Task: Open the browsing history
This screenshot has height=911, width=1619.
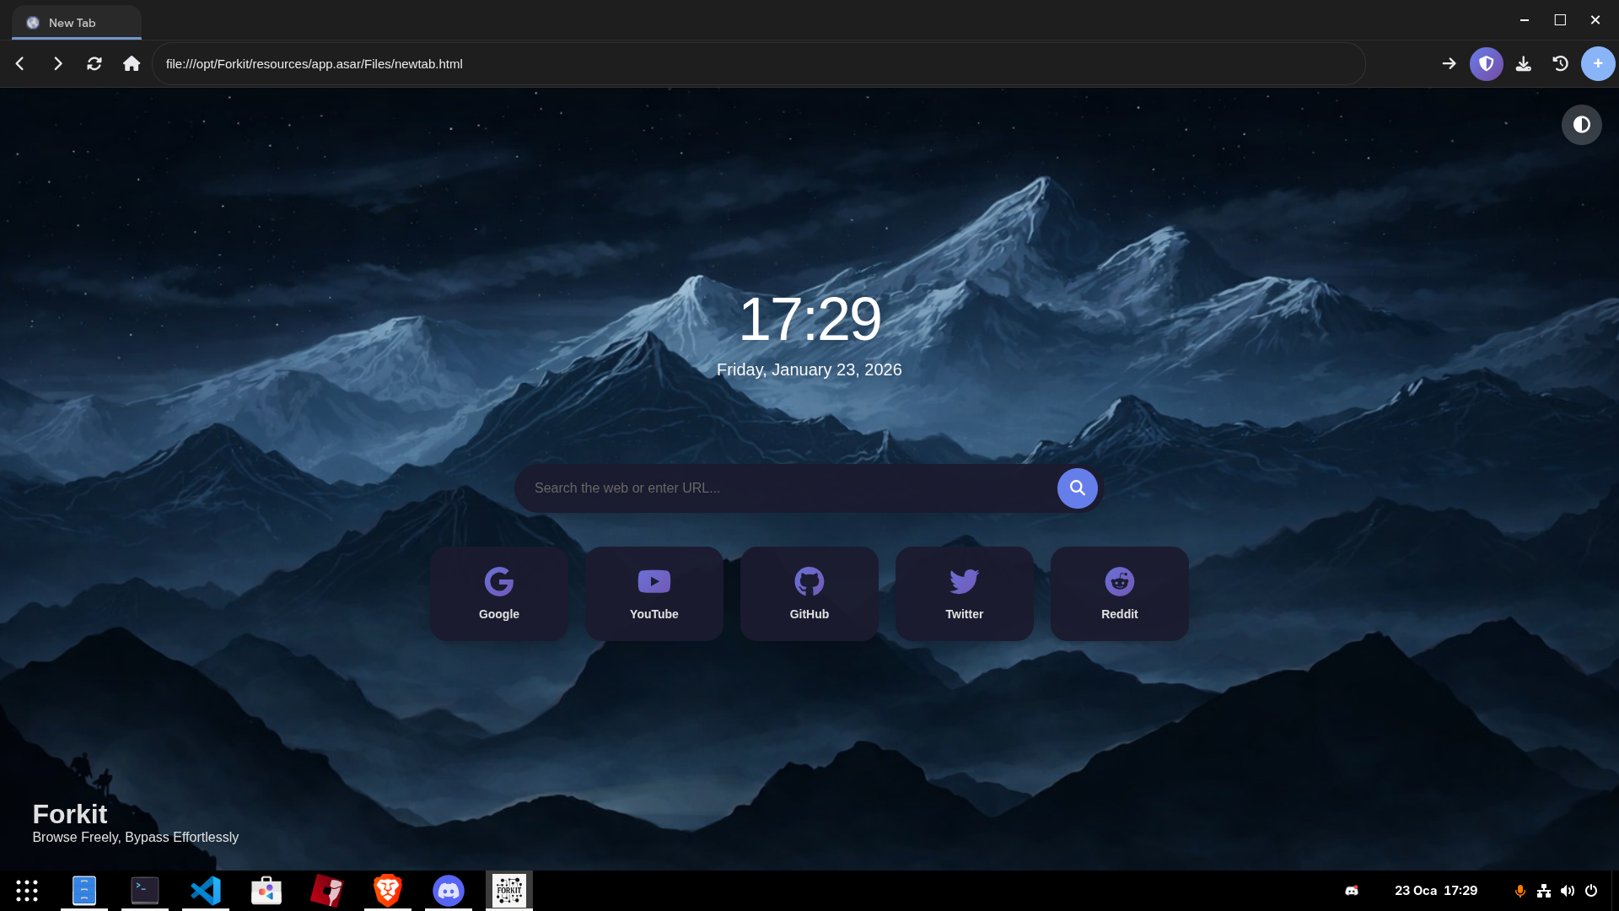Action: pyautogui.click(x=1560, y=63)
